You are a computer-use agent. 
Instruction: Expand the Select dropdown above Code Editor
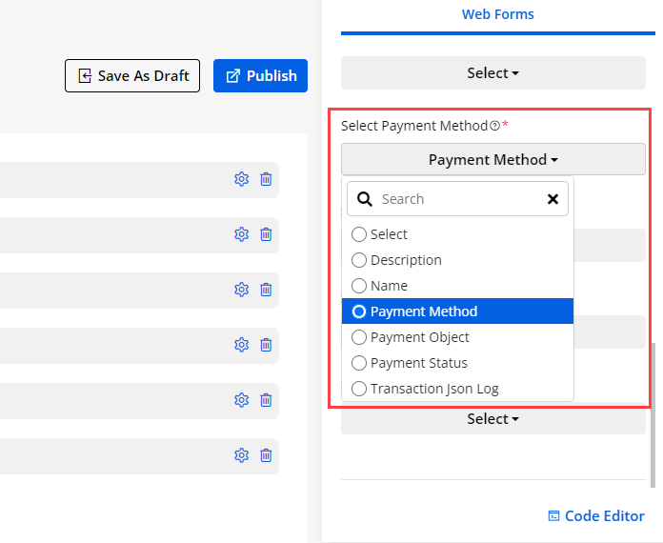[x=492, y=419]
